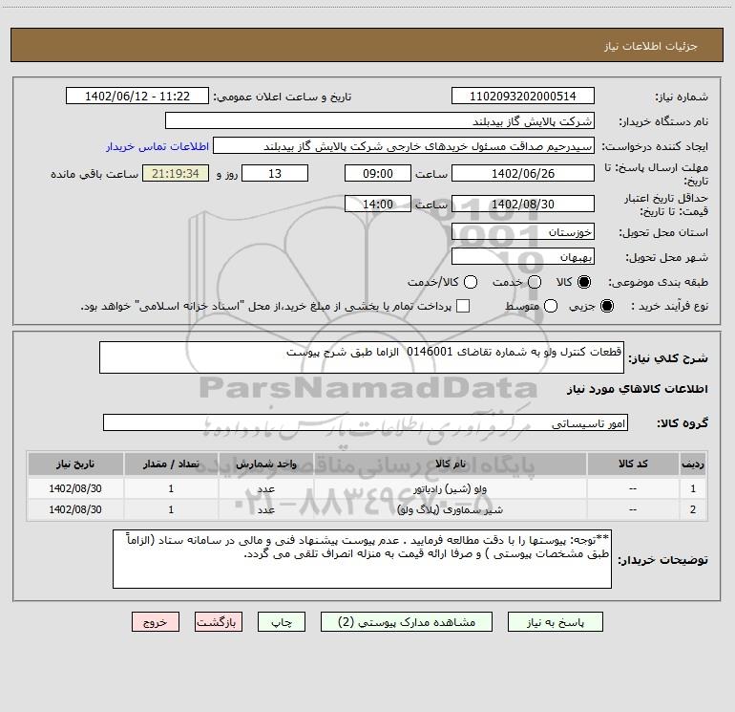The height and width of the screenshot is (712, 735).
Task: Select the خدمت radio button
Action: [x=535, y=282]
